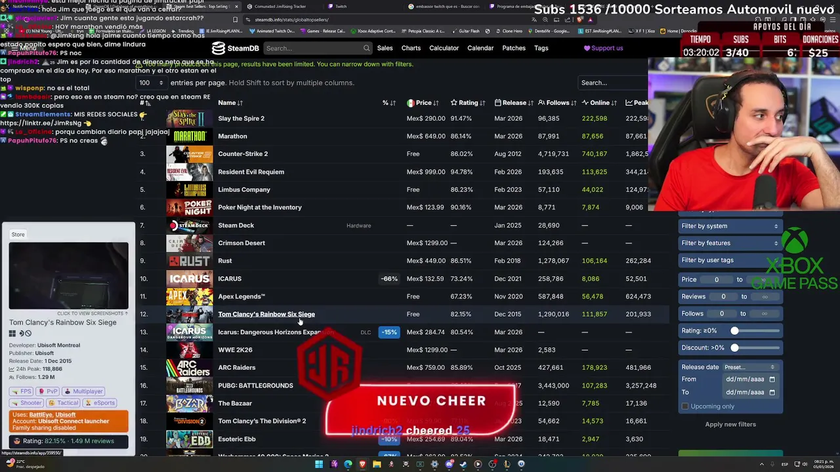Open calendar picker in the To date field

coord(772,392)
